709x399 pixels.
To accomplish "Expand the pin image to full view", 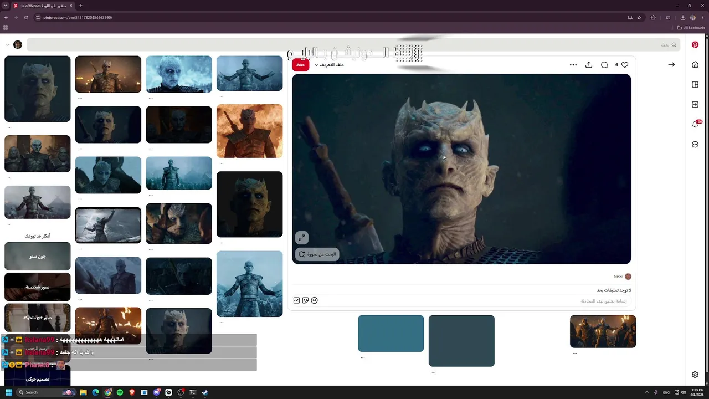I will pos(301,238).
